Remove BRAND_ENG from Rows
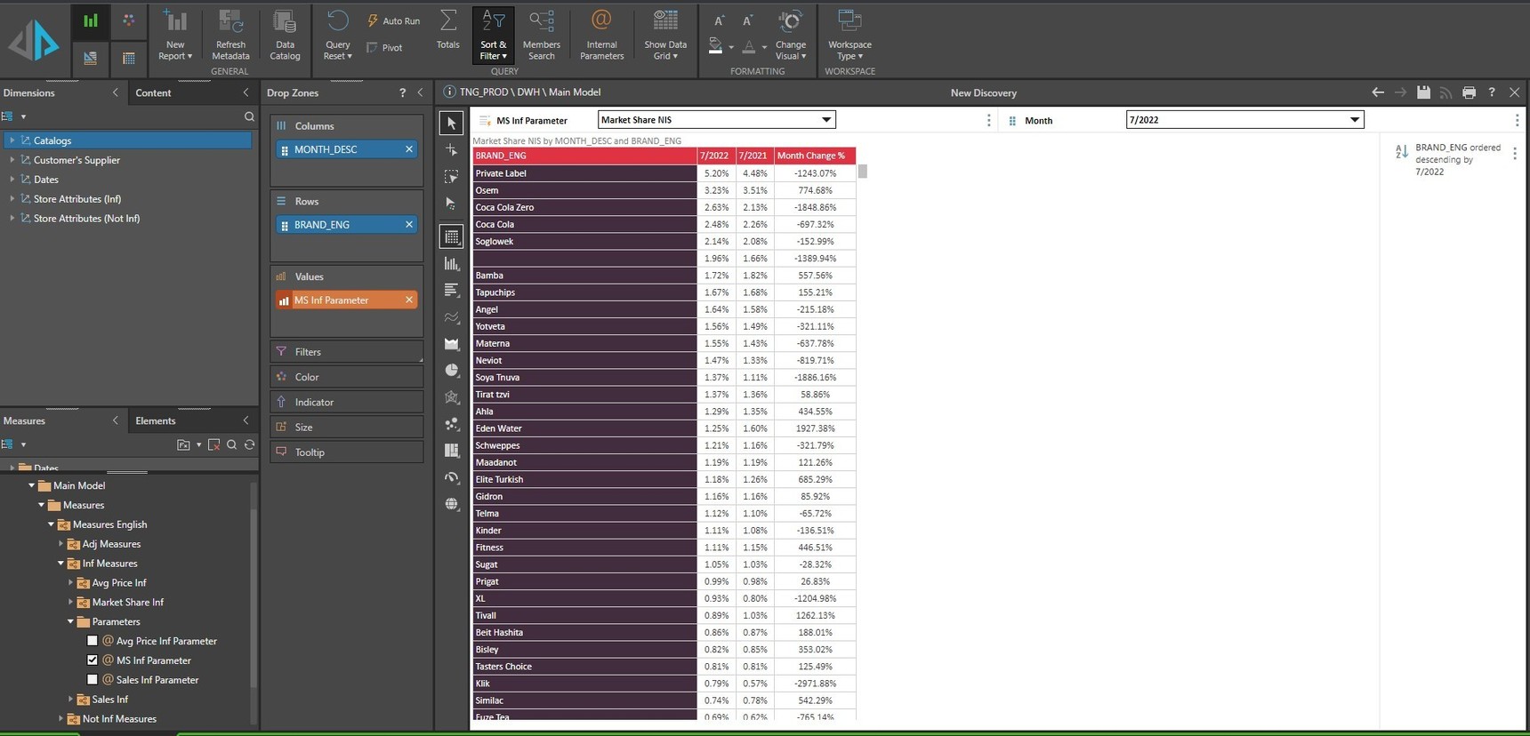The height and width of the screenshot is (736, 1530). [x=409, y=225]
